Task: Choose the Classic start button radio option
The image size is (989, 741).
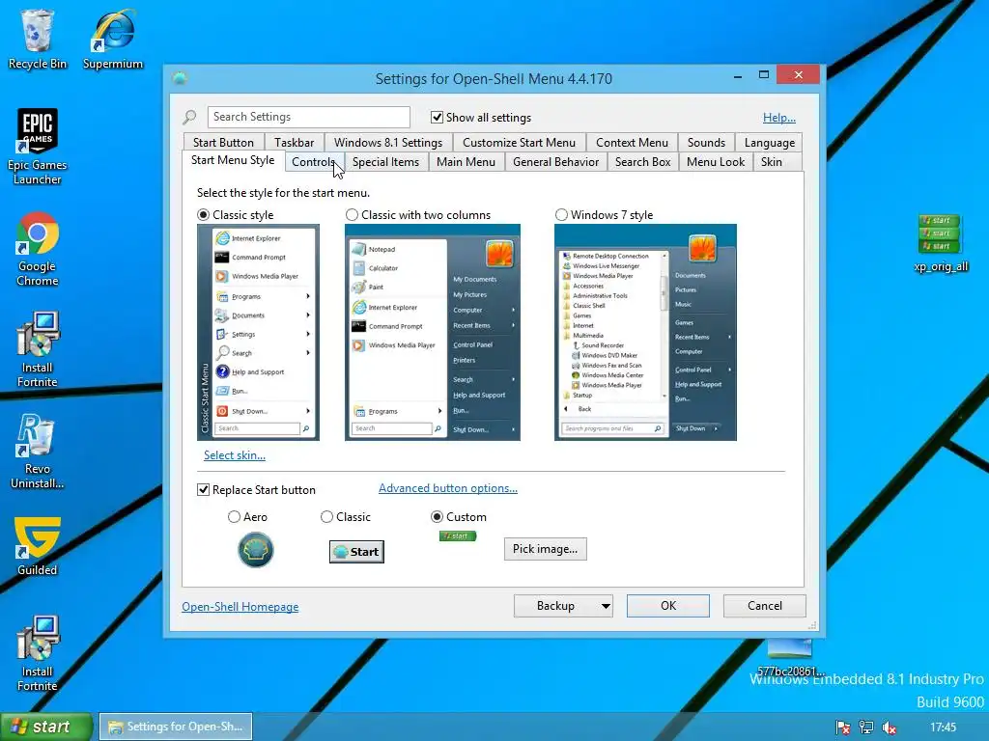Action: pos(326,517)
